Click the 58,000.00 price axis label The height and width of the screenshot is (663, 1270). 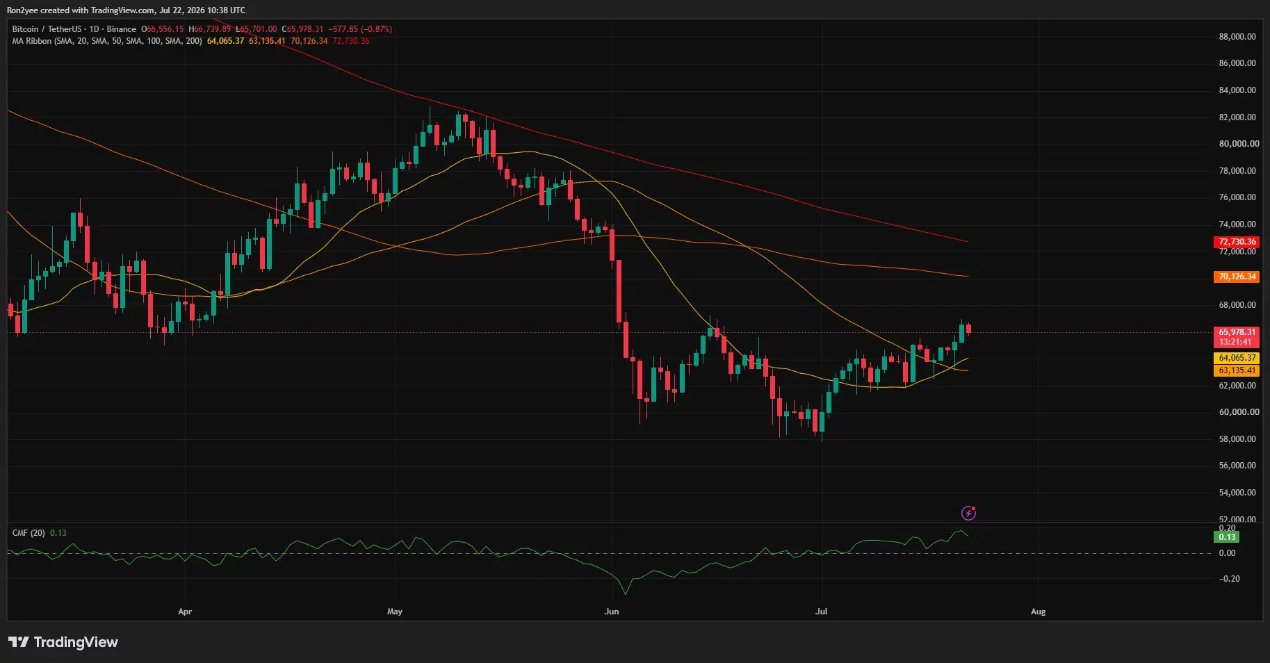pos(1237,439)
